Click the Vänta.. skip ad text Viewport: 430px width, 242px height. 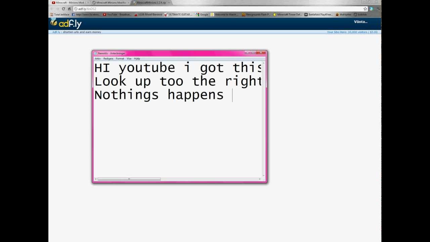coord(361,22)
